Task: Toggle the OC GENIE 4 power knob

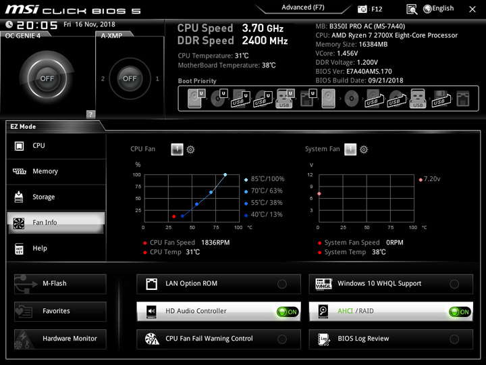Action: point(47,78)
